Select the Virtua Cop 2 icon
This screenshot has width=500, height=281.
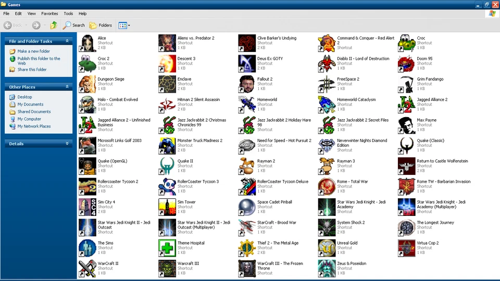tap(406, 248)
